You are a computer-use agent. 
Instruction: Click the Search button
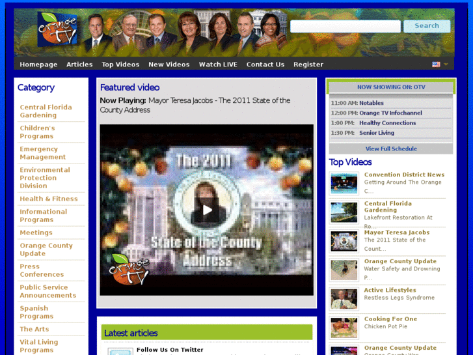pyautogui.click(x=427, y=26)
